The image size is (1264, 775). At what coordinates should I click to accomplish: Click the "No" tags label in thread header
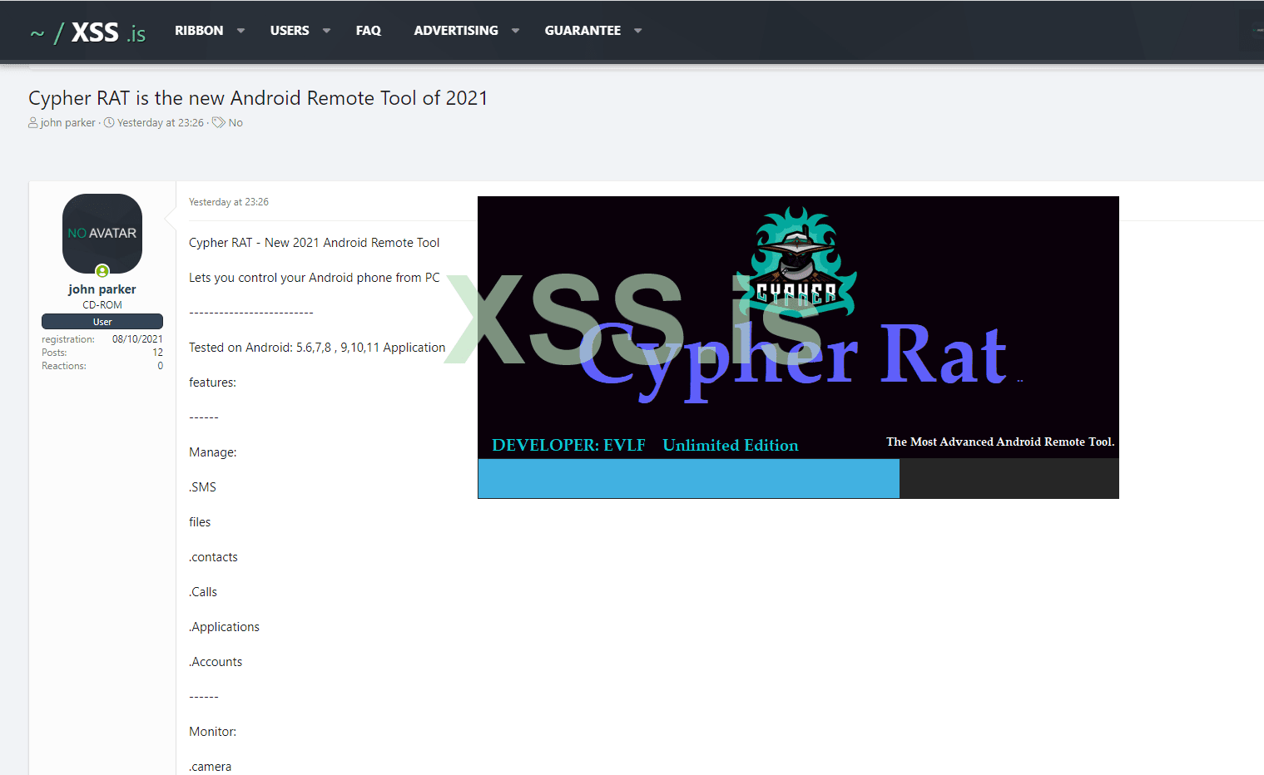pos(235,123)
